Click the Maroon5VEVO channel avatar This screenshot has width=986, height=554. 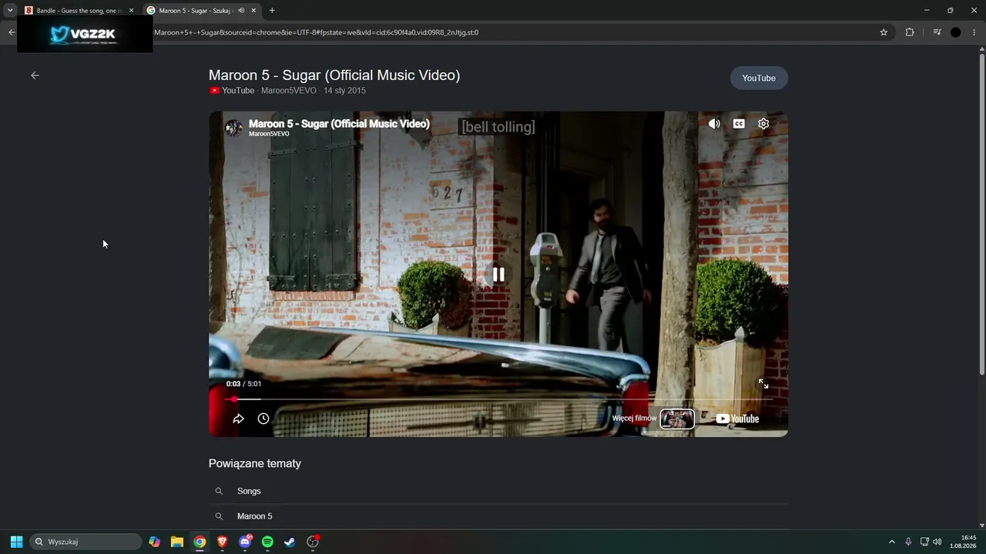tap(233, 128)
